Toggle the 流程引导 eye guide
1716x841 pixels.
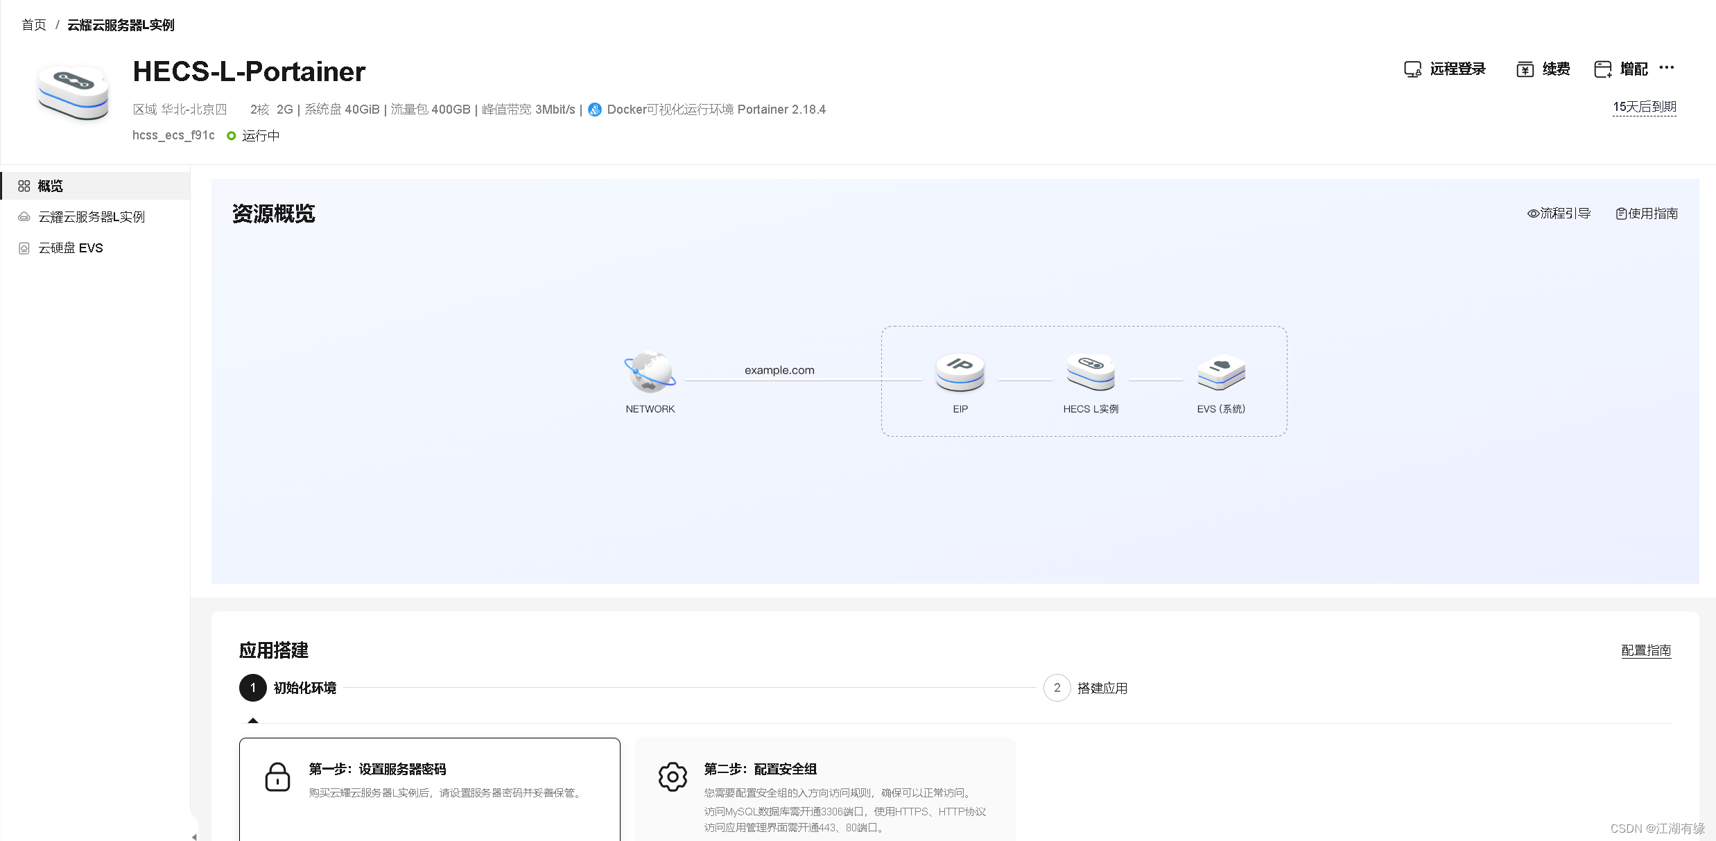pos(1559,214)
